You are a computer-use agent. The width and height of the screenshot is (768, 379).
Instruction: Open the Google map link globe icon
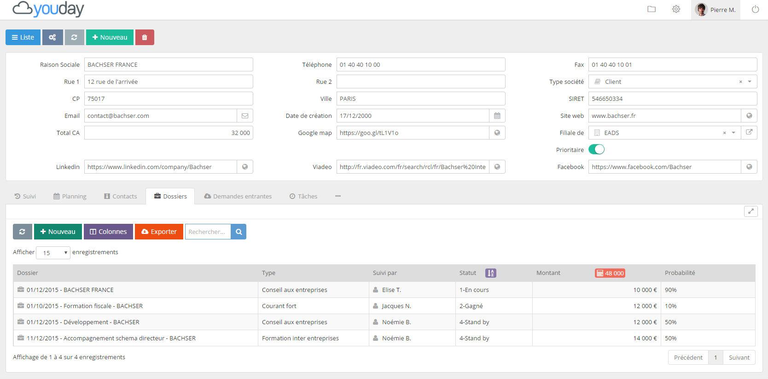[497, 133]
